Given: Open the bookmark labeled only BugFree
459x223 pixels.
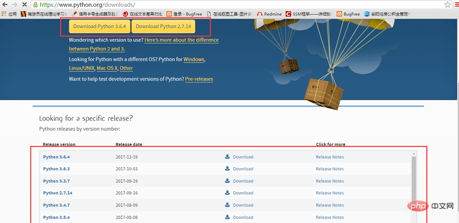Looking at the screenshot, I should point(348,14).
